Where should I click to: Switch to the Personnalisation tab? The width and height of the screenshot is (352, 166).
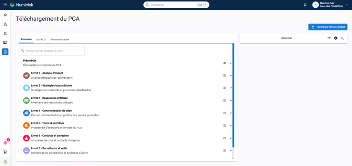[60, 40]
